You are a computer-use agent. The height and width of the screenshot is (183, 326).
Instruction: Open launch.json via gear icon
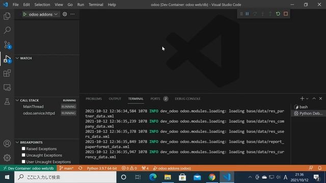(x=65, y=14)
